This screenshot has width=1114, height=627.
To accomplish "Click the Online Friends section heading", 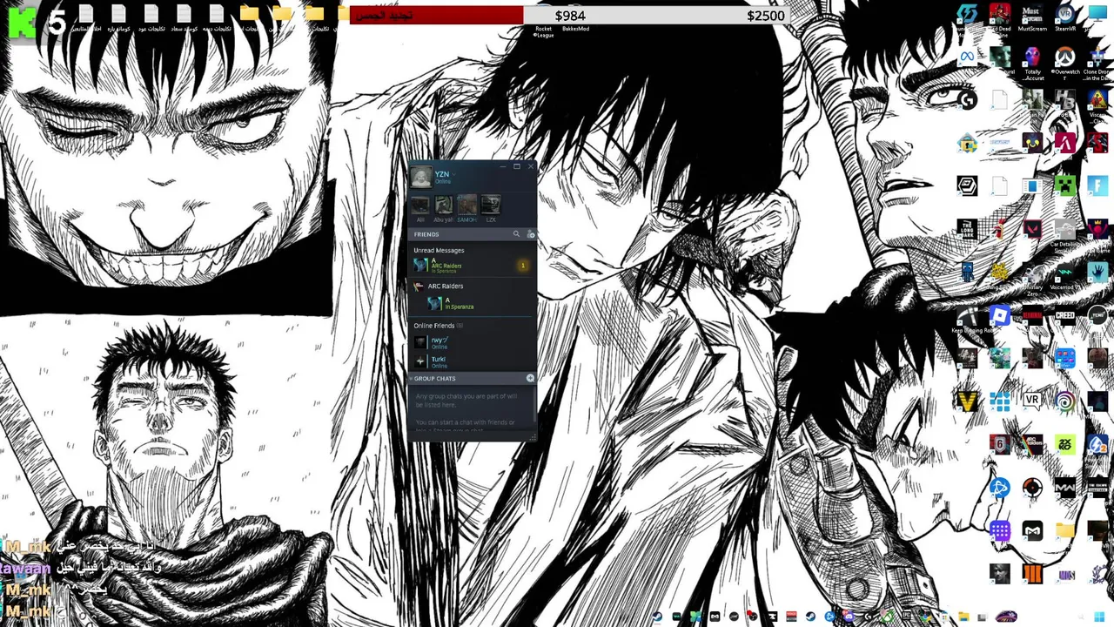I will (434, 326).
